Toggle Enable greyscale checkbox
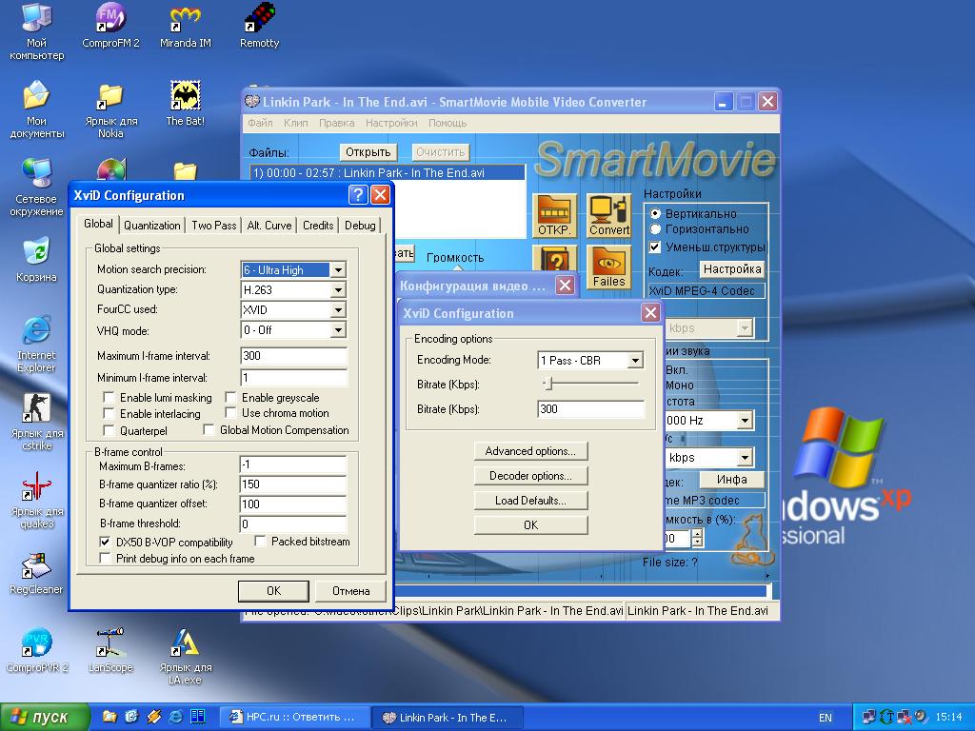Viewport: 975px width, 731px height. tap(230, 397)
